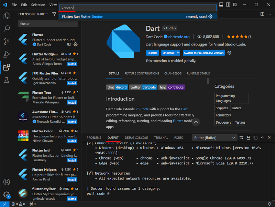Screen dimensions: 275x207
Task: Open the chat discord badge
Action: (117, 87)
